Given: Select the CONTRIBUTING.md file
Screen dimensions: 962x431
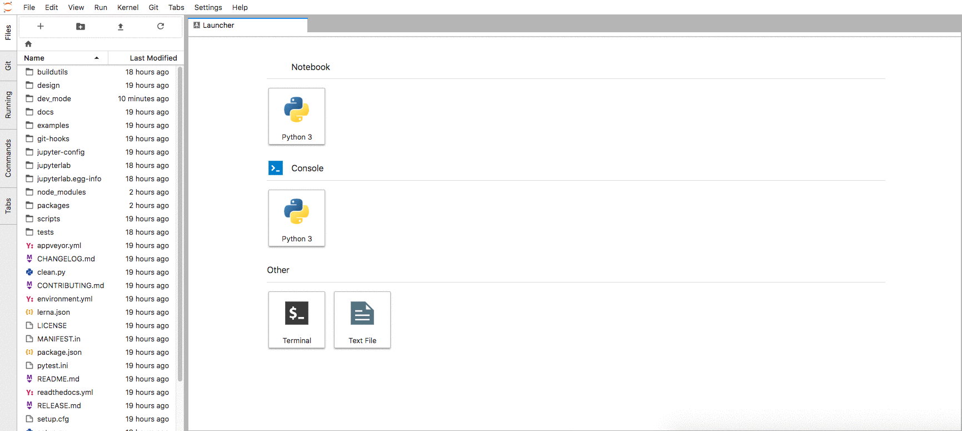Looking at the screenshot, I should point(97,285).
